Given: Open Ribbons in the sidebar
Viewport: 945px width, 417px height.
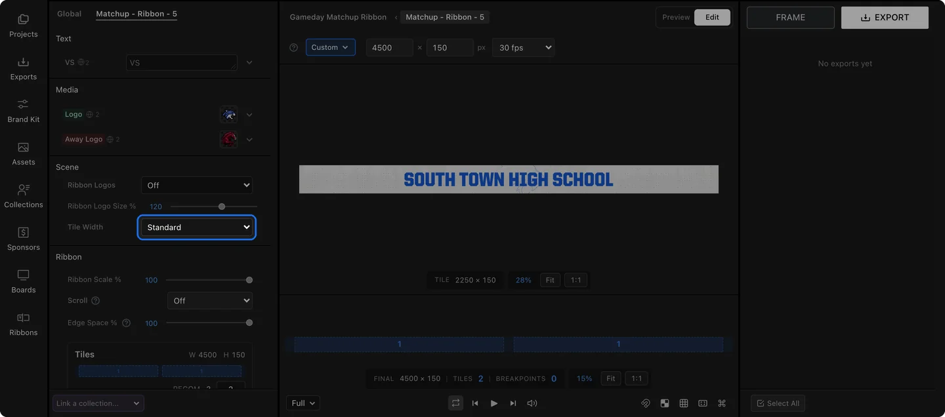Looking at the screenshot, I should pos(24,325).
